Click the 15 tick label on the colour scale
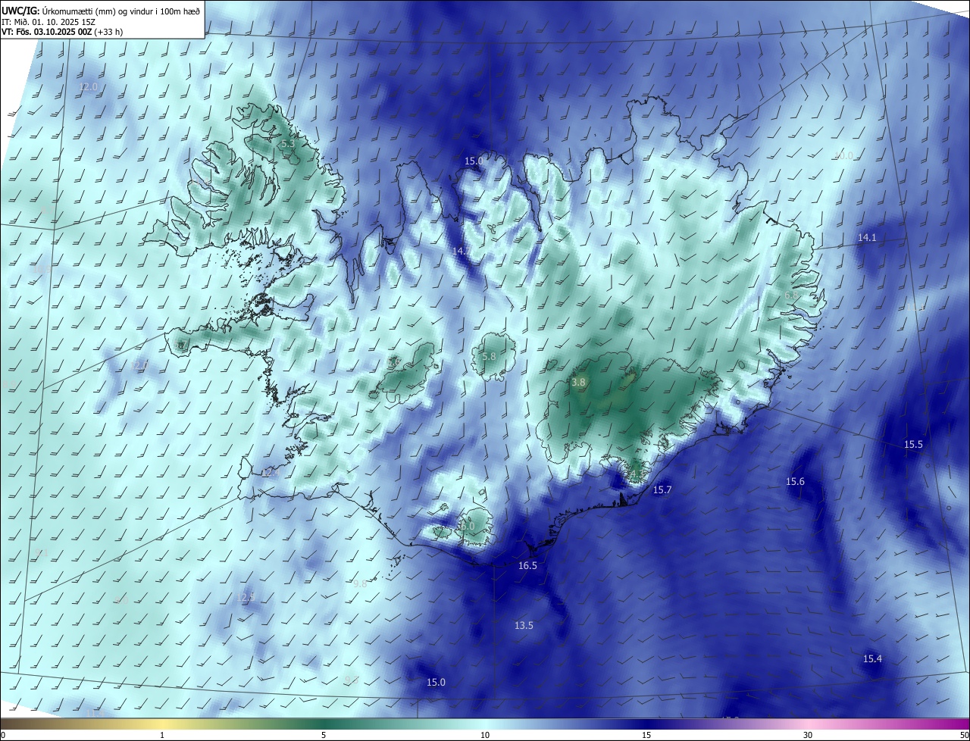Viewport: 970px width, 741px height. pos(646,735)
